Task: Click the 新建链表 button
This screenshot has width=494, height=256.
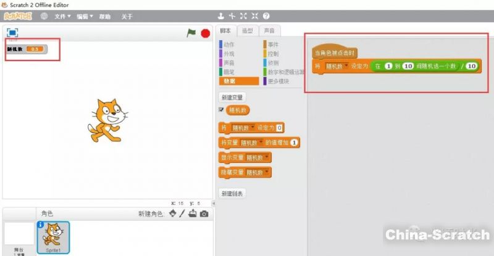Action: pyautogui.click(x=232, y=193)
